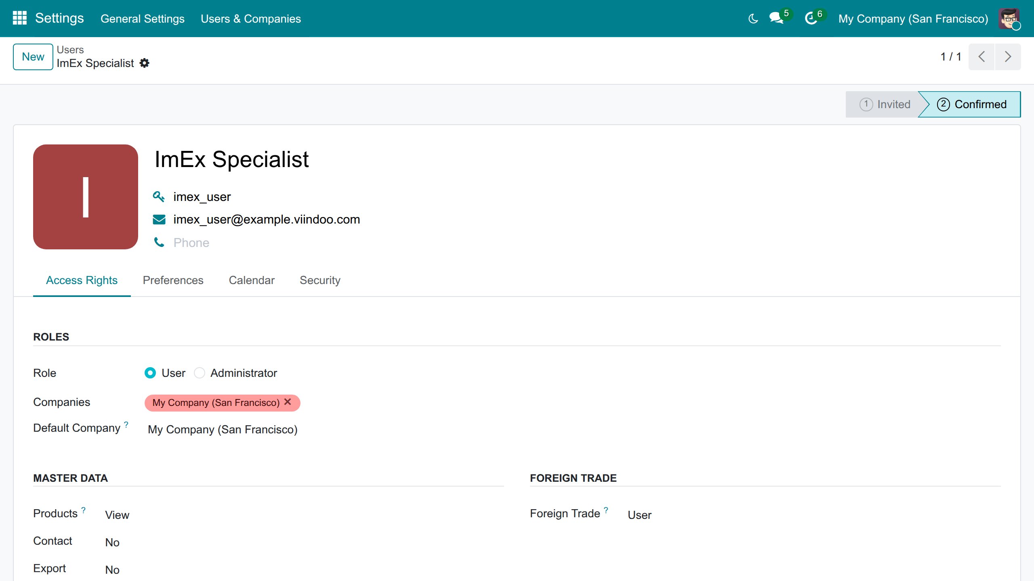The height and width of the screenshot is (581, 1034).
Task: Open the gear actions menu beside ImEx Specialist
Action: coord(144,63)
